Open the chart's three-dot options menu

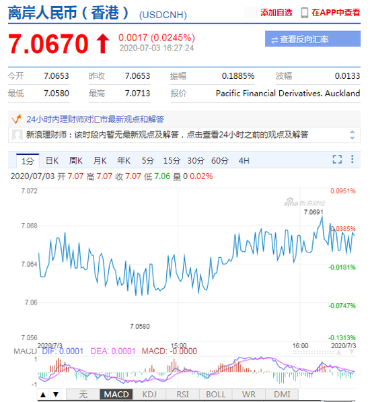point(353,159)
